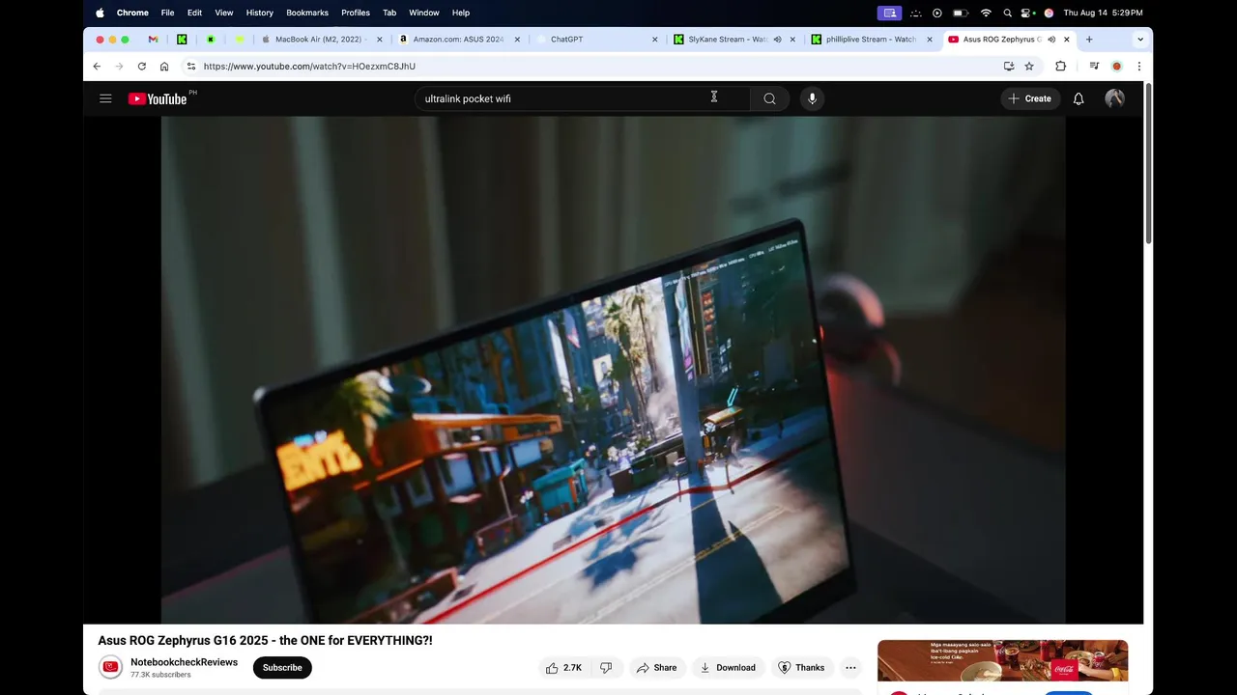The image size is (1237, 695).
Task: Open the three-dot more actions menu
Action: coord(850,667)
